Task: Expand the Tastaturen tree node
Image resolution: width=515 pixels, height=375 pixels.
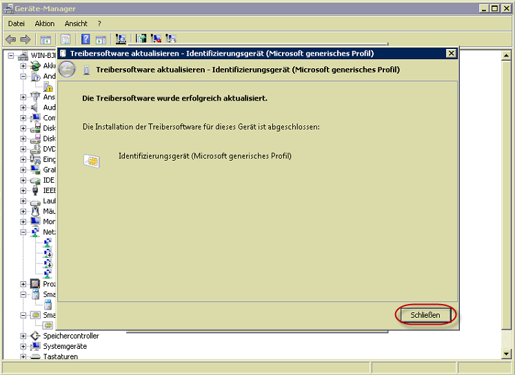Action: tap(23, 356)
